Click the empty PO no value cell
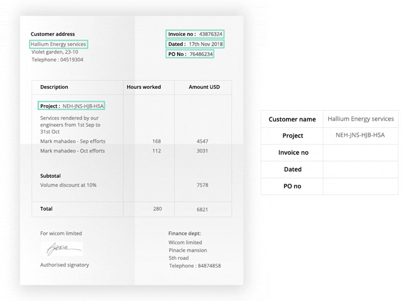 tap(360, 186)
